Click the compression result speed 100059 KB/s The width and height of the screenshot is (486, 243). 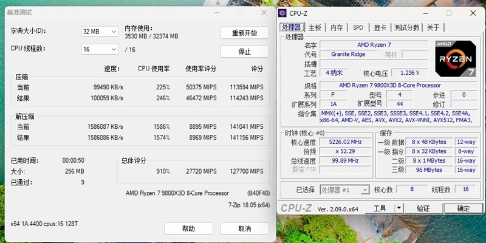(x=107, y=98)
